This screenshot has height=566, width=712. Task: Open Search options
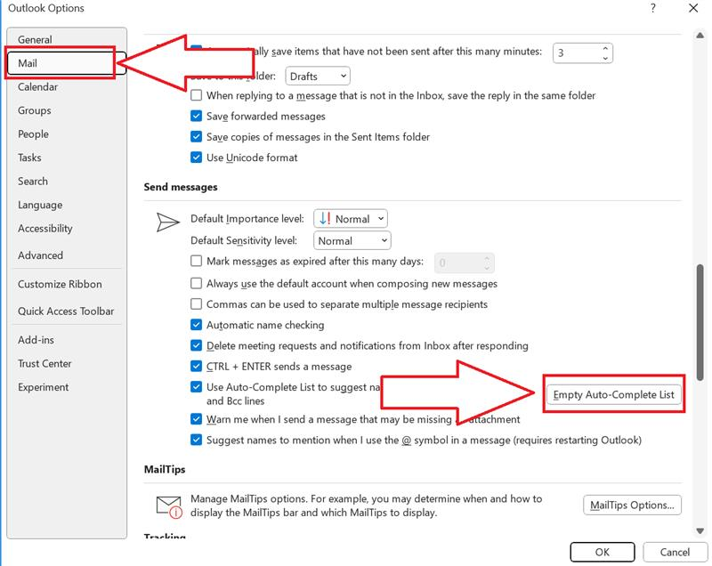tap(33, 181)
